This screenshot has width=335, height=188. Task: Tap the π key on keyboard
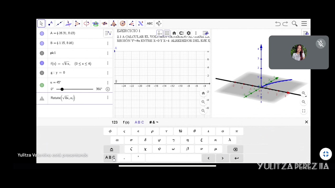[237, 131]
